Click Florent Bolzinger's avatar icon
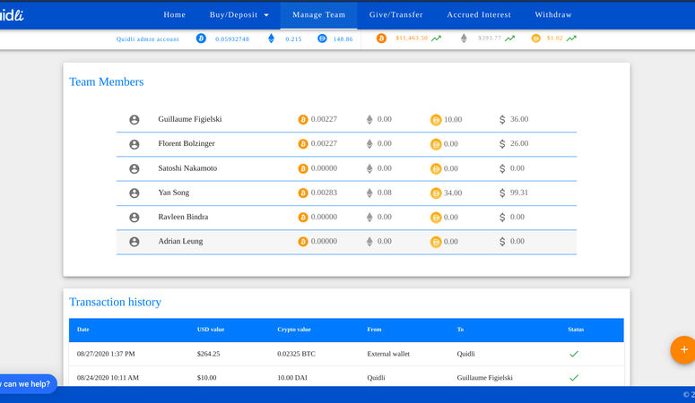The height and width of the screenshot is (403, 695). (x=135, y=144)
